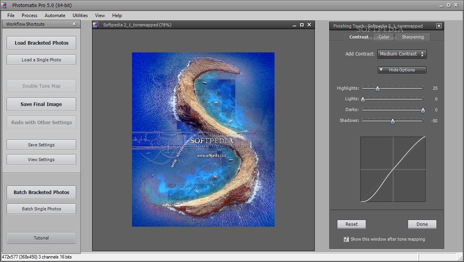Click the Shadows value -50

(434, 121)
